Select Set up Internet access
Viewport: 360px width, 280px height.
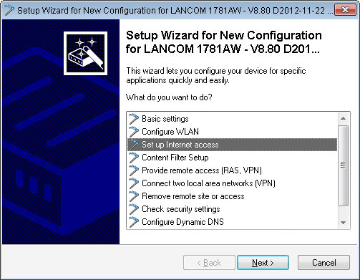point(232,145)
